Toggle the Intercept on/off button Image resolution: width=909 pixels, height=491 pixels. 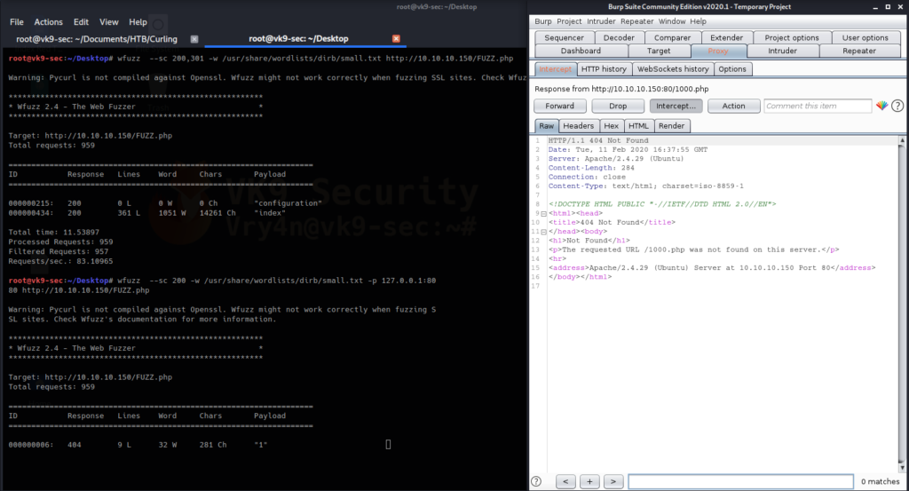click(x=676, y=106)
